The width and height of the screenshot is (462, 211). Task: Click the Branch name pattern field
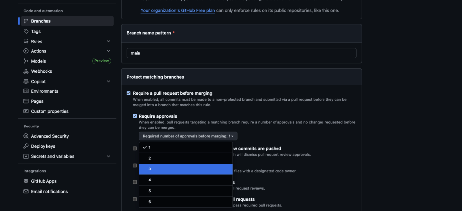pyautogui.click(x=241, y=53)
